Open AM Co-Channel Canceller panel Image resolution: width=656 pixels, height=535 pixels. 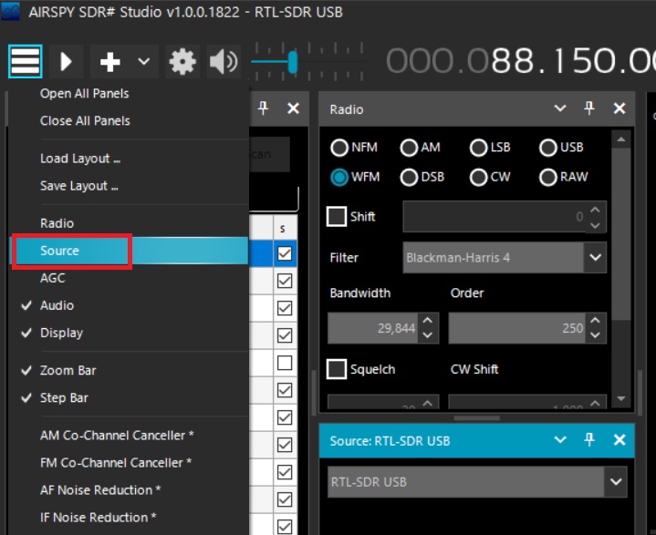point(117,435)
